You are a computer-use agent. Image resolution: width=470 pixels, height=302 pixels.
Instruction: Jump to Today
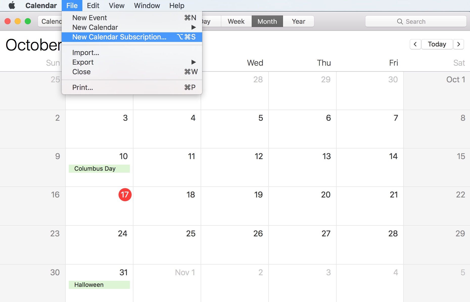(437, 44)
